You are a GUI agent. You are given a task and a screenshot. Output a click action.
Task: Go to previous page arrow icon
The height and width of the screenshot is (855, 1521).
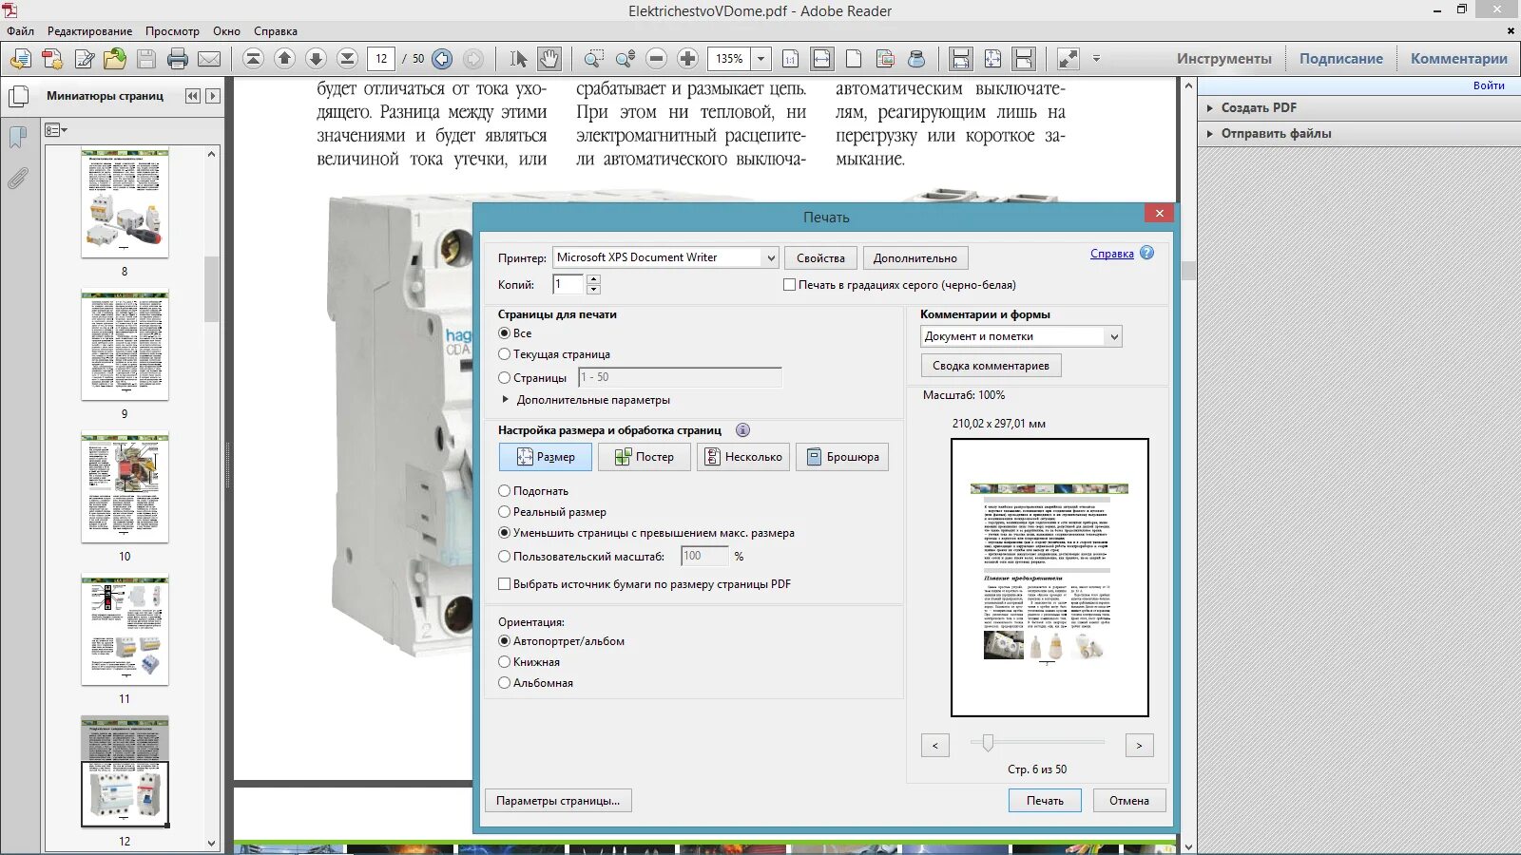284,59
